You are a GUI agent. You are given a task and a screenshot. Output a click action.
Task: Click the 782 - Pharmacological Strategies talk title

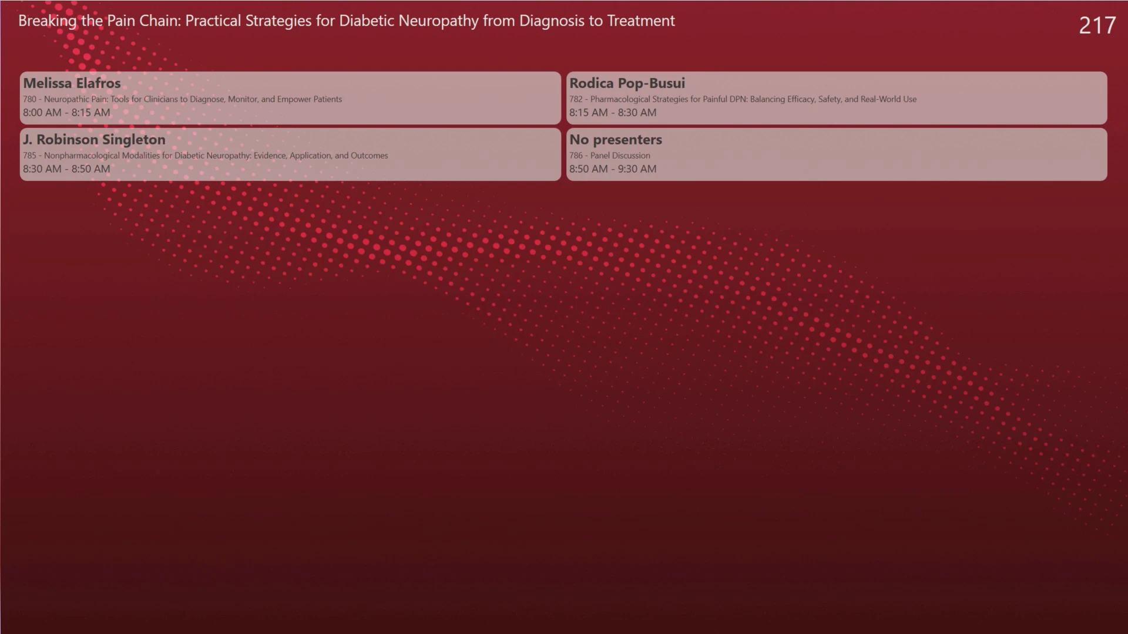(743, 99)
